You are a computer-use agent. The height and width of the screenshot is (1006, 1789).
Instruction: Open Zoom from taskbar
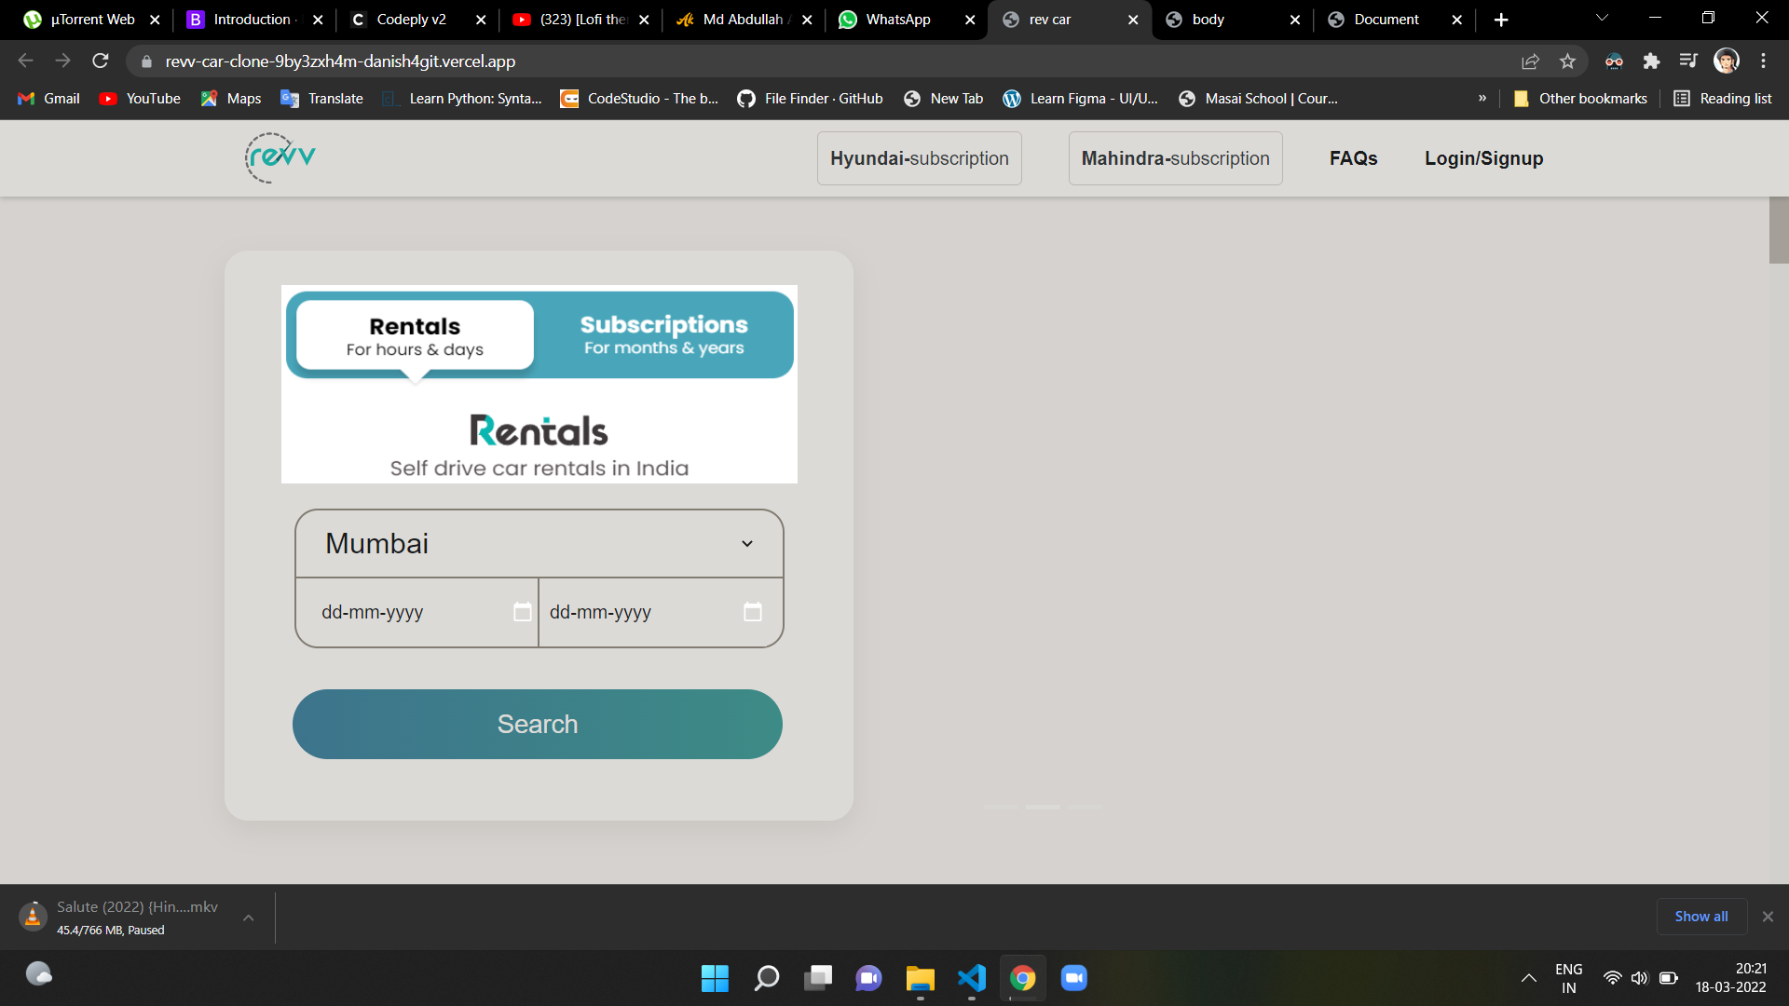click(x=1073, y=978)
